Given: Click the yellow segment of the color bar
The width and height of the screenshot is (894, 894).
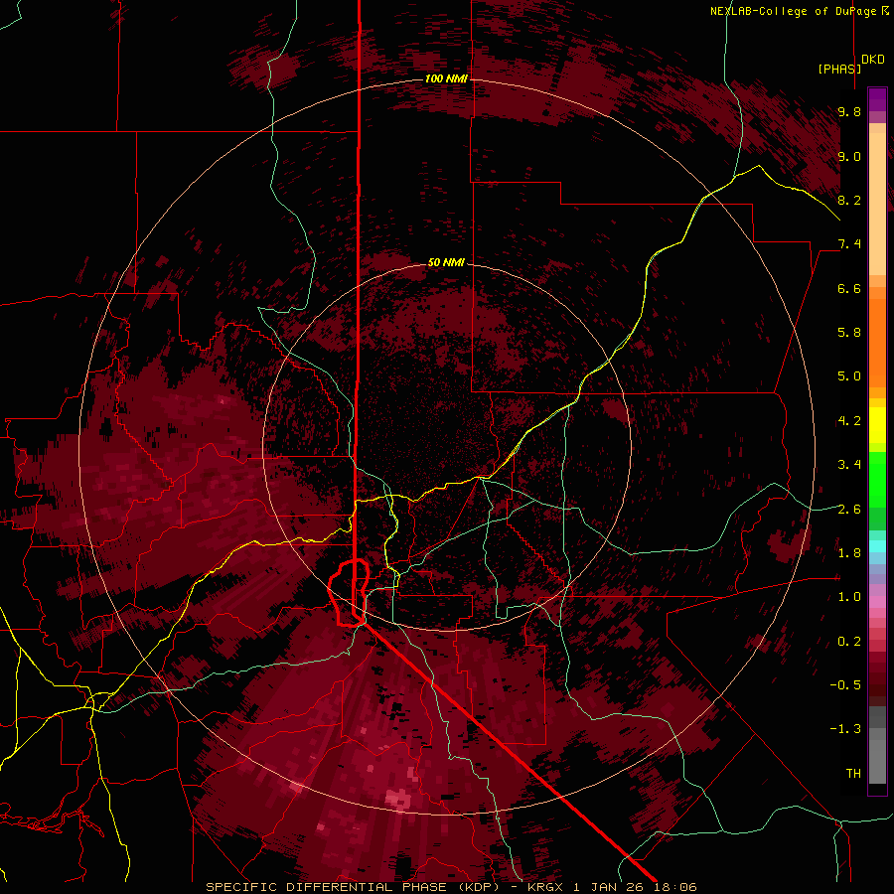Looking at the screenshot, I should coord(877,425).
